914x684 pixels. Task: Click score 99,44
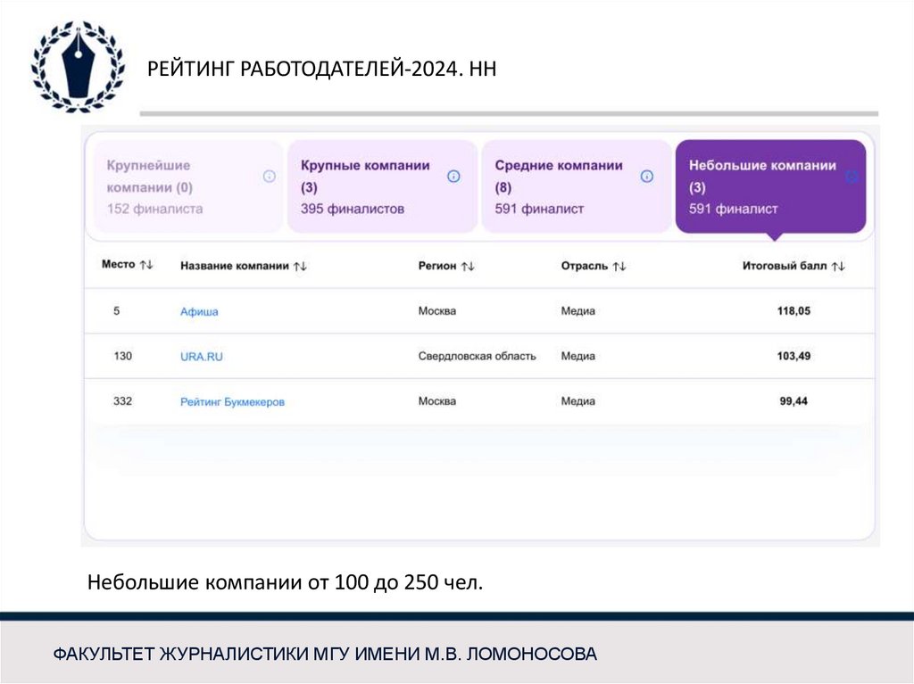(x=794, y=400)
